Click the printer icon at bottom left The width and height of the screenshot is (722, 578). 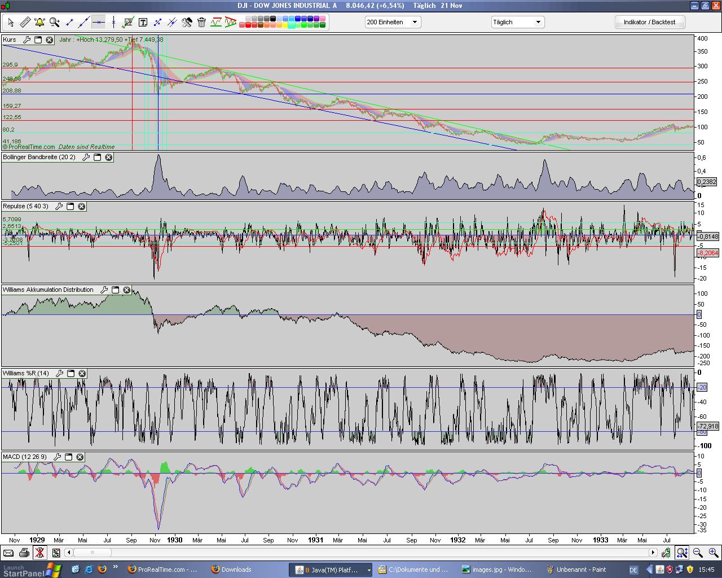24,553
